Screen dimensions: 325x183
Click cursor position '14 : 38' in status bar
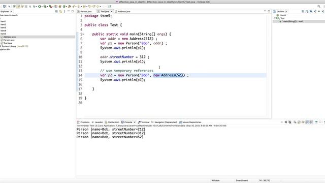coord(265,180)
